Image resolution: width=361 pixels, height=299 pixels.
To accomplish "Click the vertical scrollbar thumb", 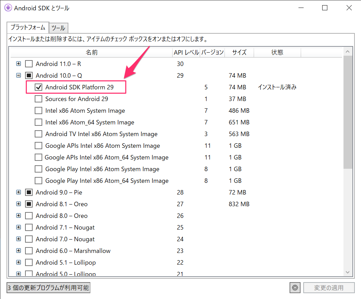I will coord(348,112).
